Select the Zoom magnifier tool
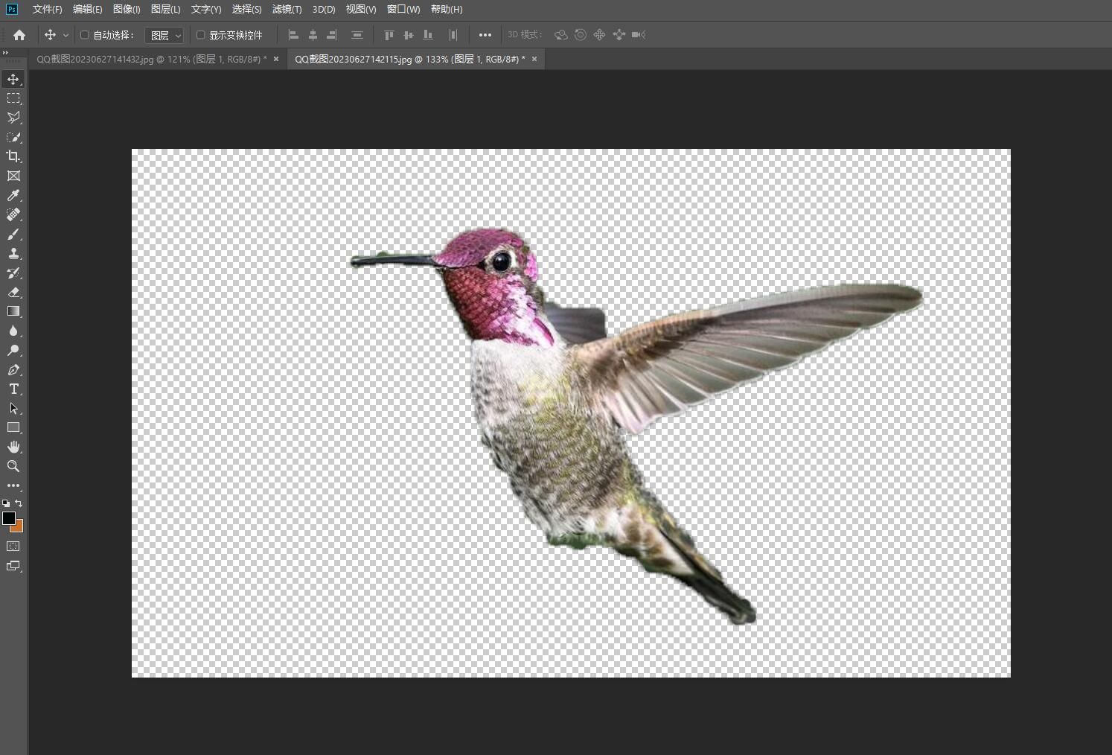 coord(13,466)
